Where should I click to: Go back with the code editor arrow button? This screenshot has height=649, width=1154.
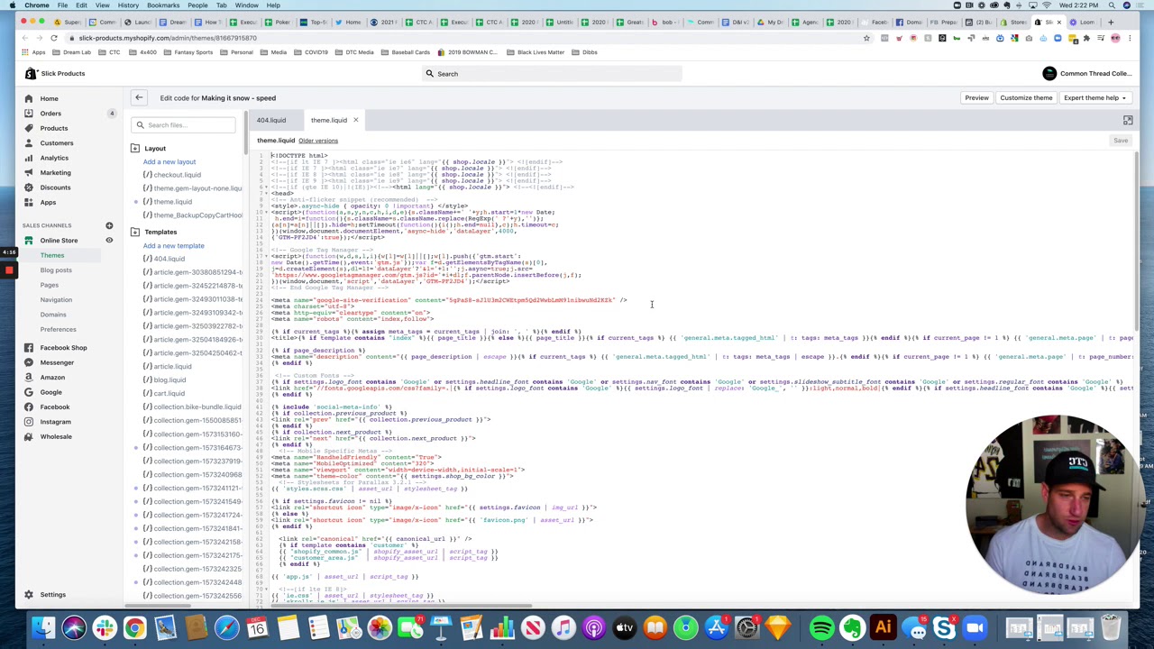pos(139,97)
